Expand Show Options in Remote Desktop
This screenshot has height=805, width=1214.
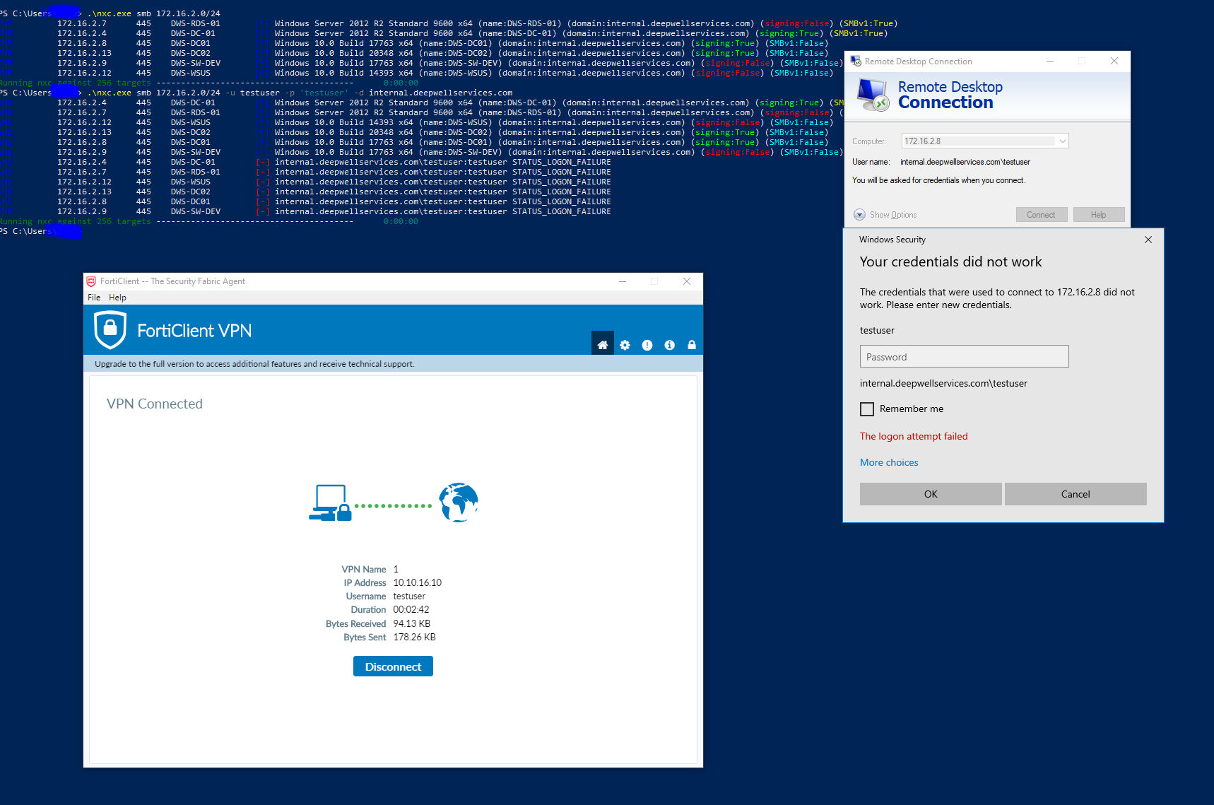pos(885,215)
